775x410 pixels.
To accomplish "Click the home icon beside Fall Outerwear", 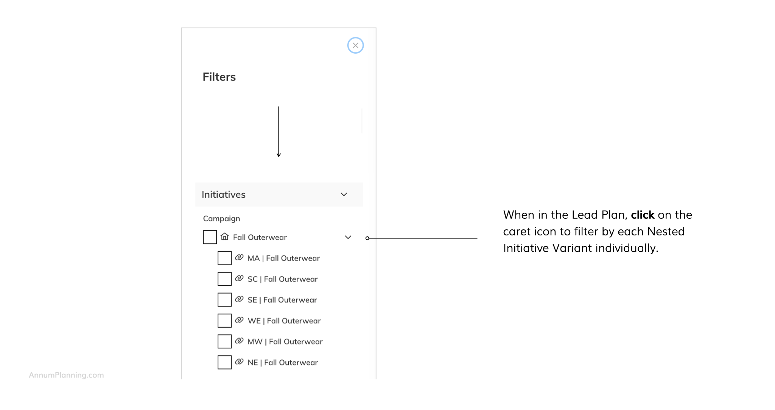I will tap(225, 237).
